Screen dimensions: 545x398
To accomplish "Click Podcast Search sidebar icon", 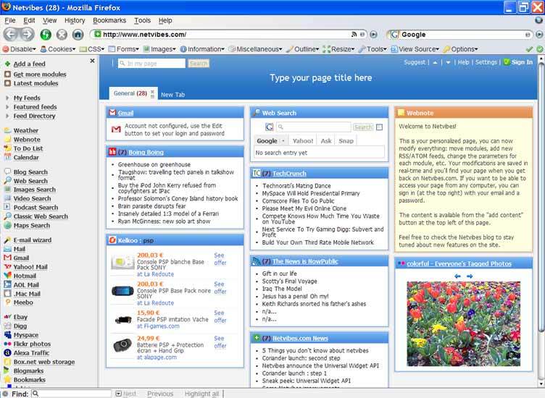I will (x=7, y=207).
